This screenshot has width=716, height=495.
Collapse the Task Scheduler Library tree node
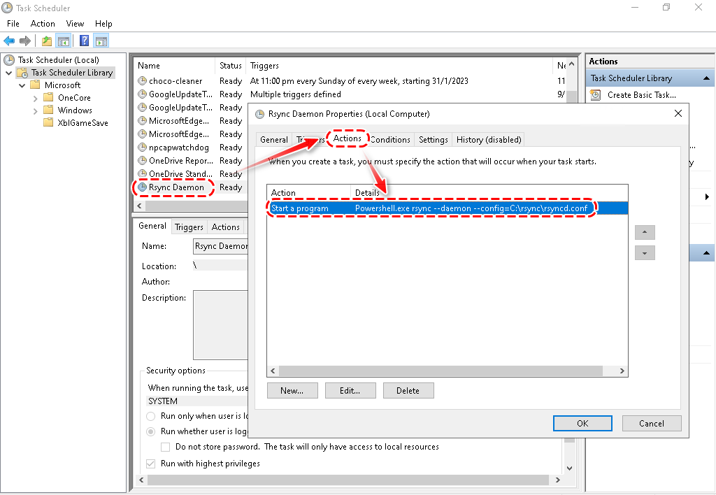pos(8,73)
